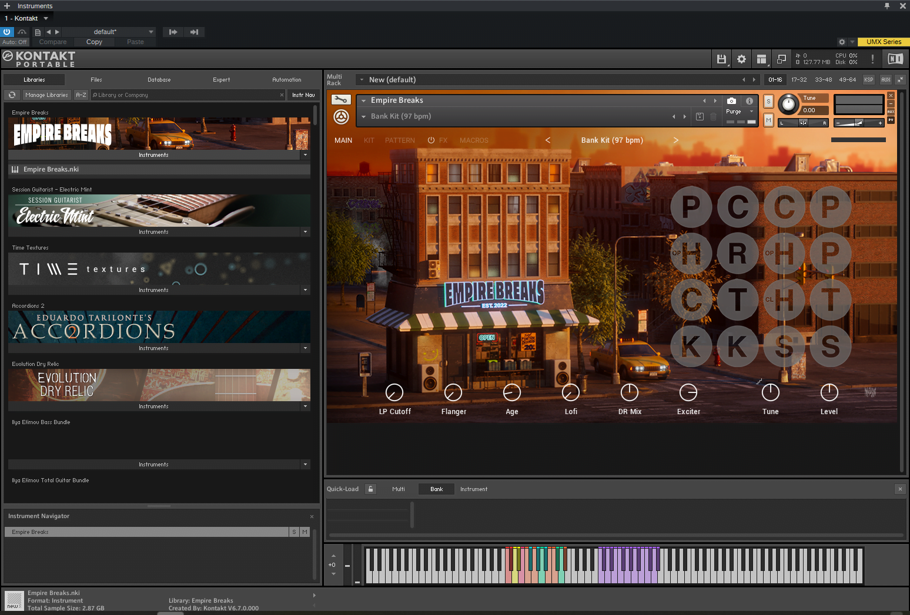This screenshot has width=910, height=615.
Task: Click the instrument snapshot camera icon
Action: click(x=731, y=101)
